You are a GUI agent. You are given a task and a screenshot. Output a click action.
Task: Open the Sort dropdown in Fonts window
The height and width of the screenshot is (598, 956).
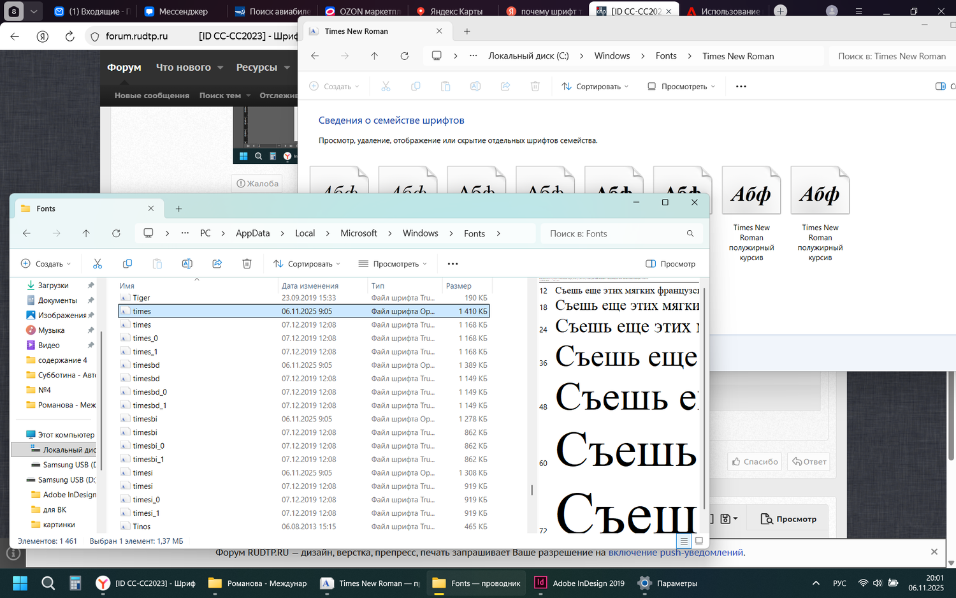point(307,264)
